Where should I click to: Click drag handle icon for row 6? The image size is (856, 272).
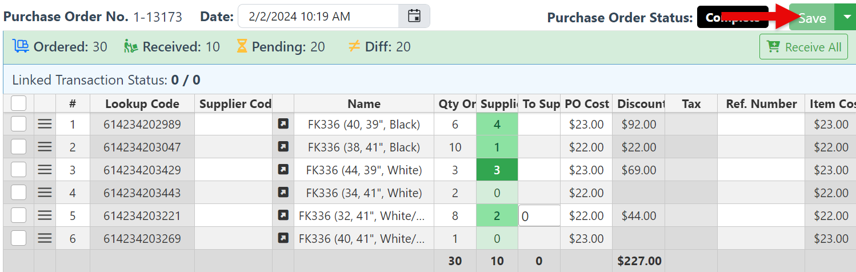[45, 238]
